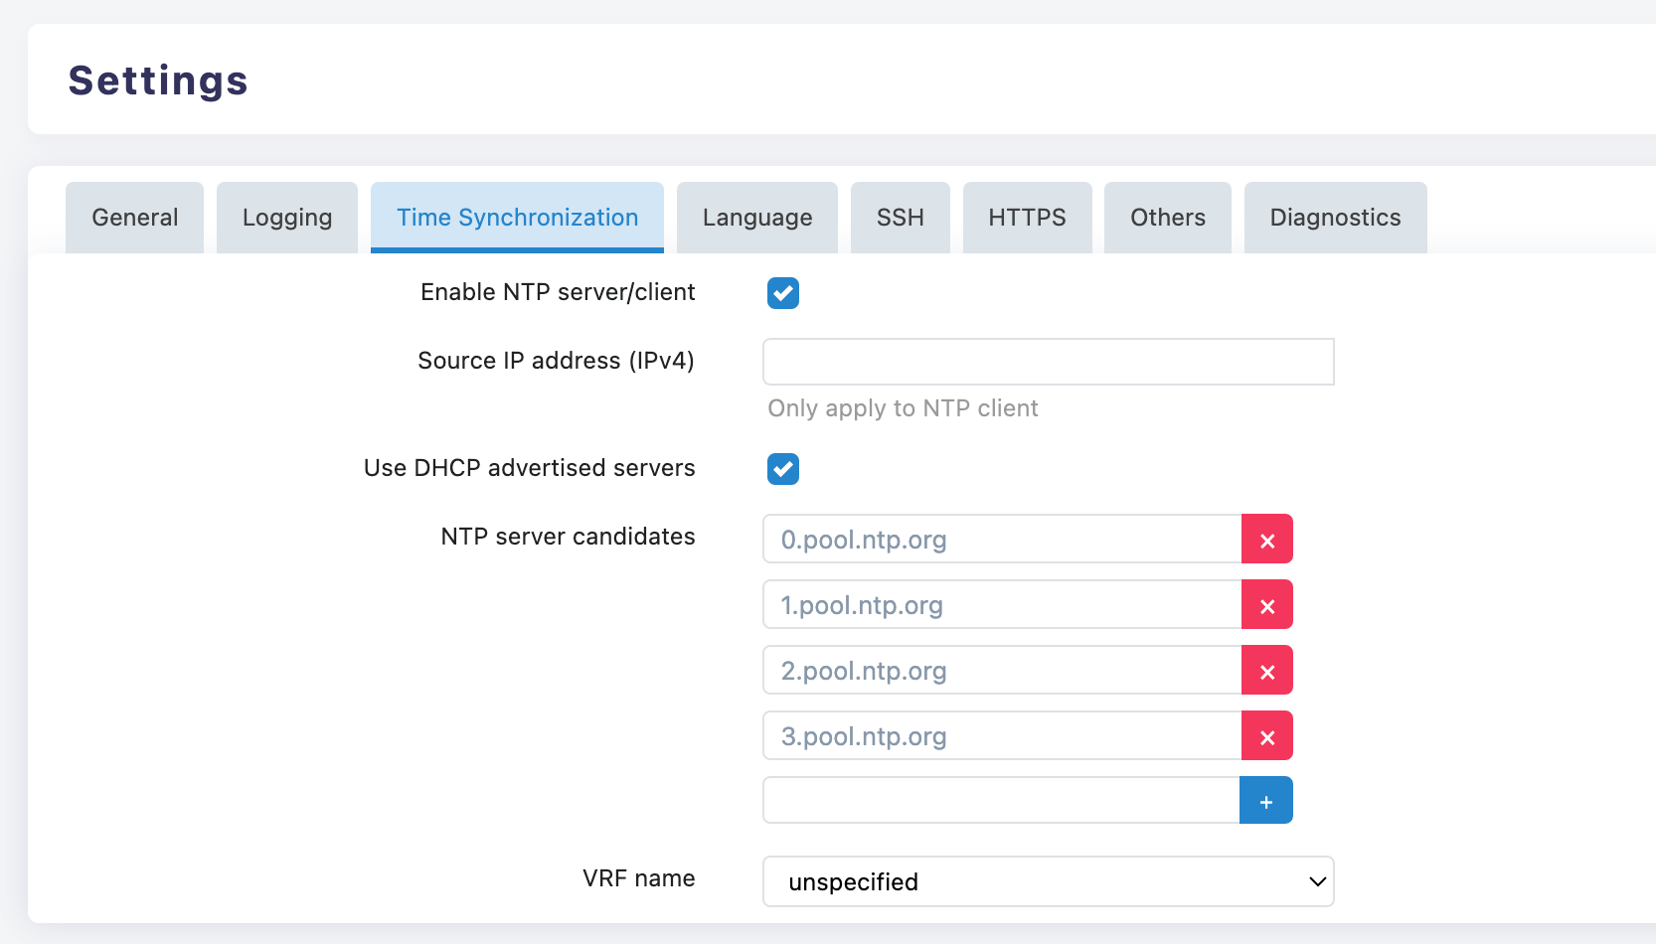Open the Others tab

pos(1167,218)
